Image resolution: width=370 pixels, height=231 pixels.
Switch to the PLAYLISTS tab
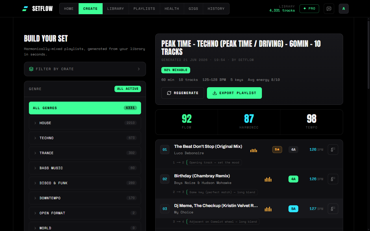pyautogui.click(x=144, y=9)
